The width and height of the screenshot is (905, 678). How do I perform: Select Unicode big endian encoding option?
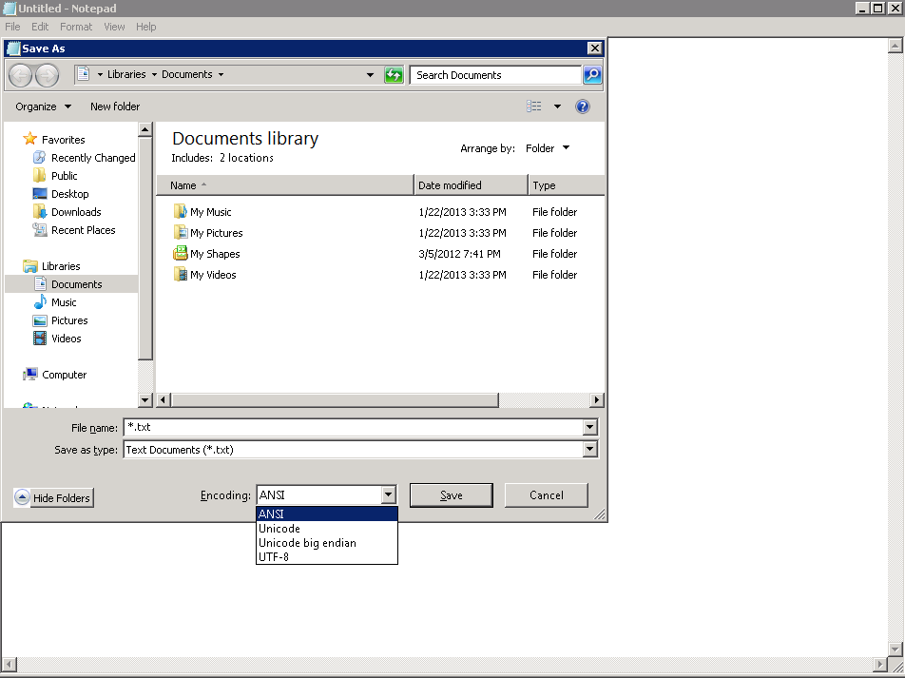point(307,543)
